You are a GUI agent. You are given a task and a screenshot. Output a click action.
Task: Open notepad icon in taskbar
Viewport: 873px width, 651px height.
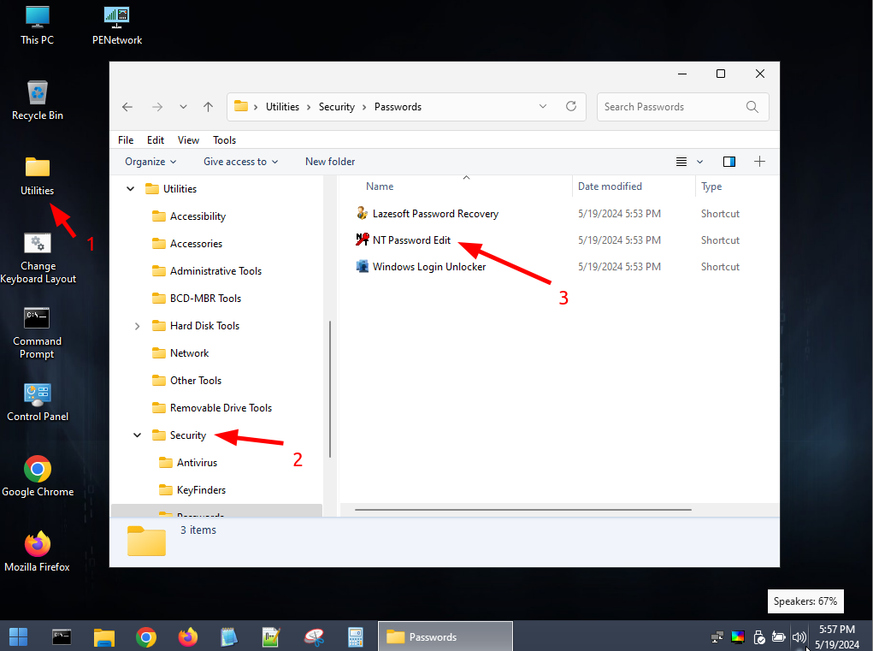[229, 636]
